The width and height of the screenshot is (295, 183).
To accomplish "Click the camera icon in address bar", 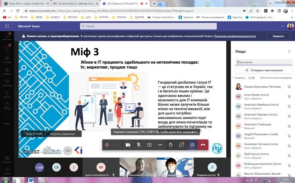I will click(244, 11).
